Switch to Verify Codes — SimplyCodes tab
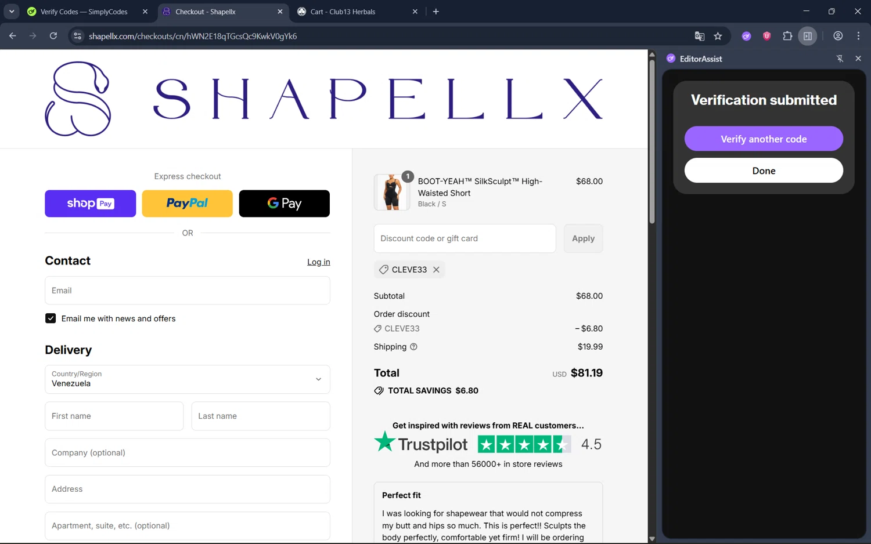Viewport: 871px width, 544px height. (x=84, y=12)
